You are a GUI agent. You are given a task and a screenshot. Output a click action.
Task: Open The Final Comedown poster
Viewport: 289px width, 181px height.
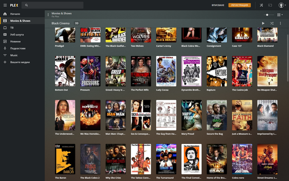pyautogui.click(x=191, y=159)
